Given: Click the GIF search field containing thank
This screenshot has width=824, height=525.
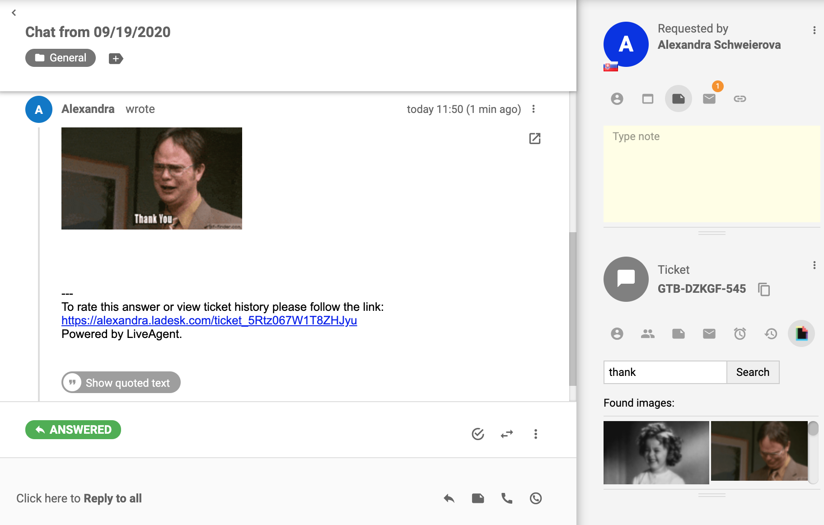Looking at the screenshot, I should 665,372.
